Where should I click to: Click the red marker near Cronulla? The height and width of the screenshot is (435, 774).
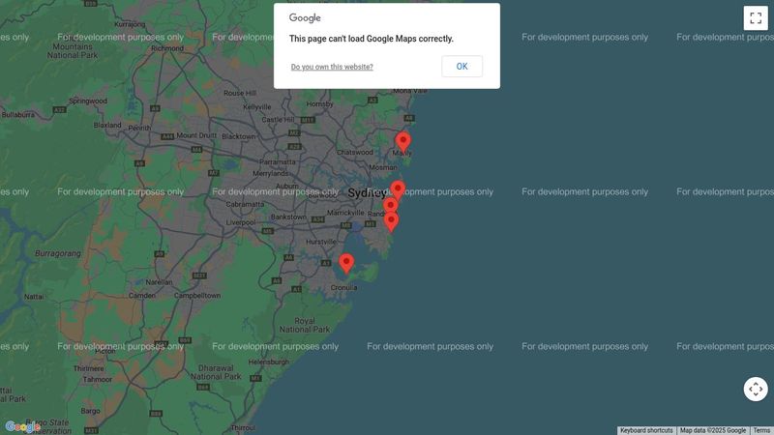(346, 264)
